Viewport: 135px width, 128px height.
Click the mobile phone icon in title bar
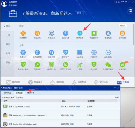click(116, 2)
